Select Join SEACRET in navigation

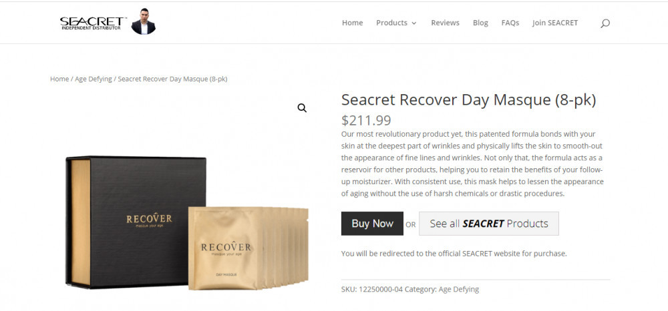pos(555,23)
